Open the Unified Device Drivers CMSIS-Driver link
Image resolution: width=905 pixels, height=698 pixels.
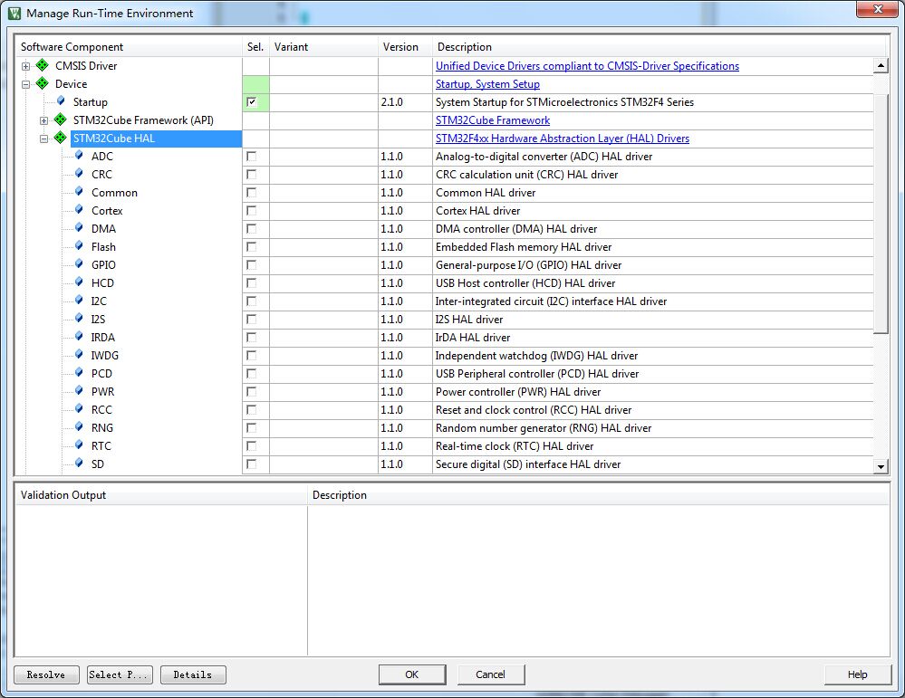[587, 66]
